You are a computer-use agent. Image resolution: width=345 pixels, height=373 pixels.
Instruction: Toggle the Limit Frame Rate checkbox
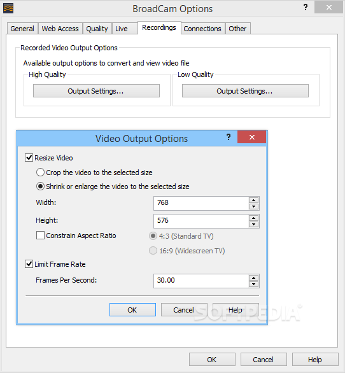point(29,264)
